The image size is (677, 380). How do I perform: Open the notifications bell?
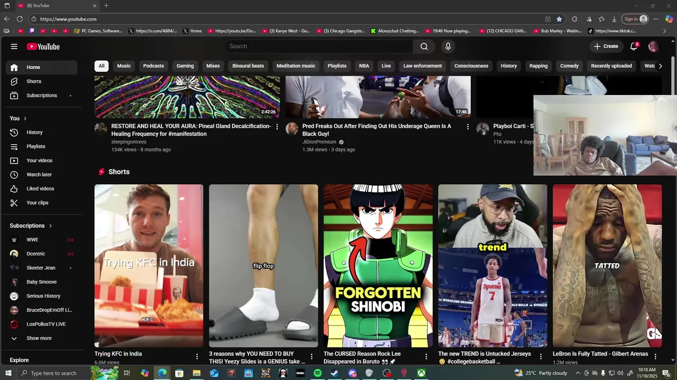tap(634, 46)
